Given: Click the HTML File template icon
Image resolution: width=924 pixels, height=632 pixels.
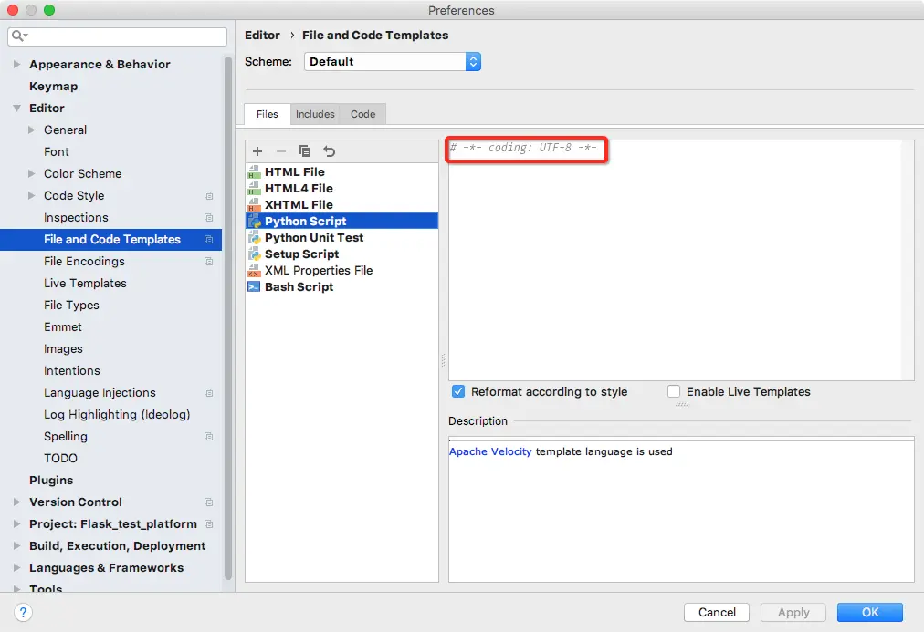Looking at the screenshot, I should pyautogui.click(x=254, y=171).
